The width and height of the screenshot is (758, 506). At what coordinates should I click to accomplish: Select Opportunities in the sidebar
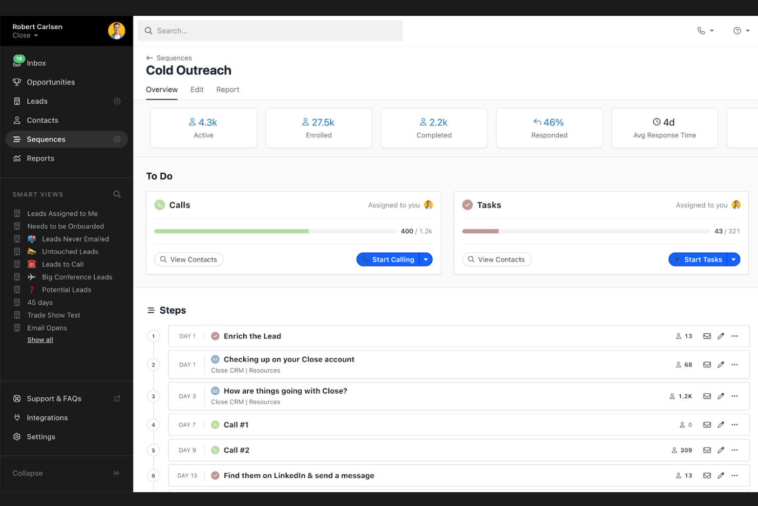click(50, 82)
